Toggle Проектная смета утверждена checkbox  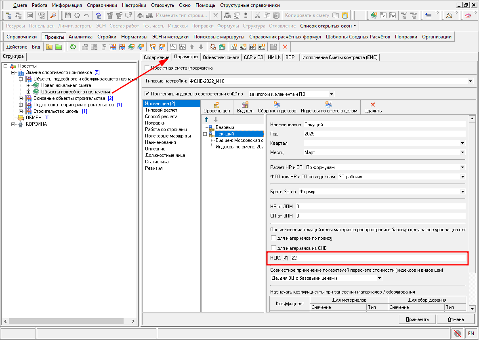(x=147, y=68)
